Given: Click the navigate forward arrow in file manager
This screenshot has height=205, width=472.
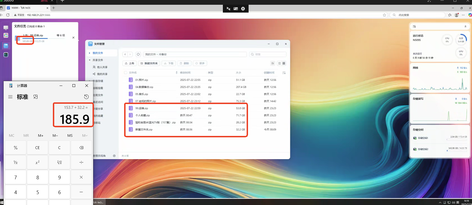Looking at the screenshot, I should tap(130, 54).
